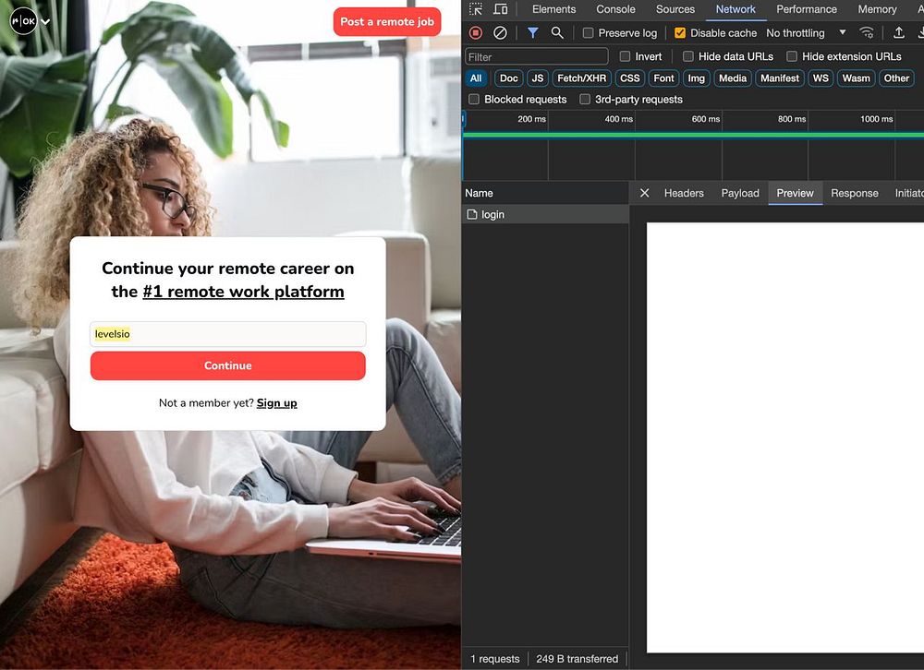Screen dimensions: 924x670
Task: Open the Sources tab
Action: [x=675, y=9]
